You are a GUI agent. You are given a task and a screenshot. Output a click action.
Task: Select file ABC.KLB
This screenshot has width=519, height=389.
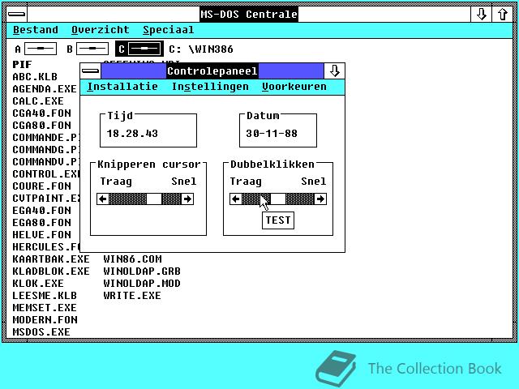pos(35,77)
